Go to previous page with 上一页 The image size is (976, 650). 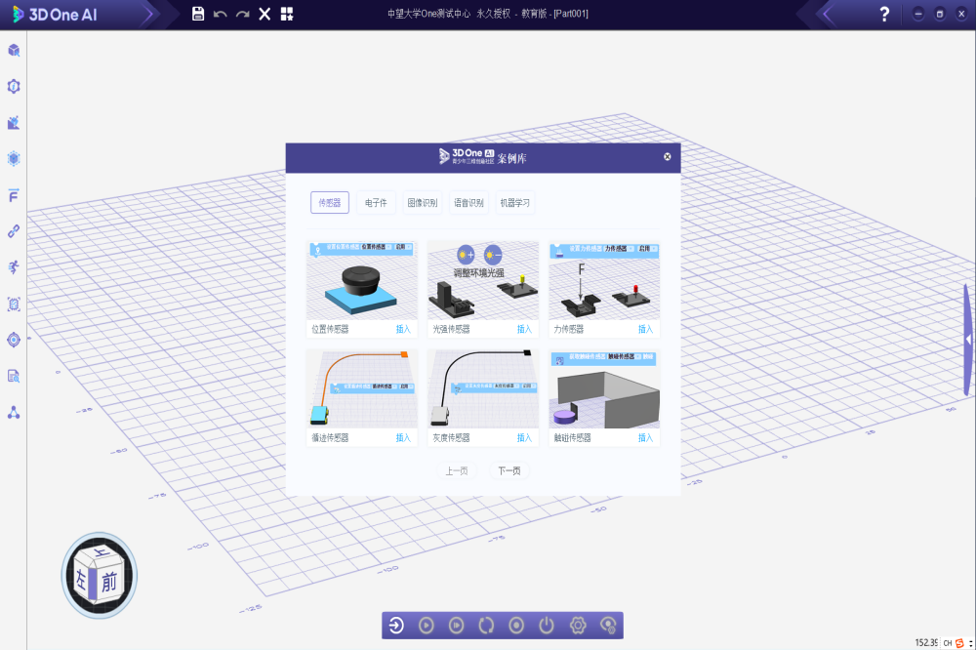456,470
